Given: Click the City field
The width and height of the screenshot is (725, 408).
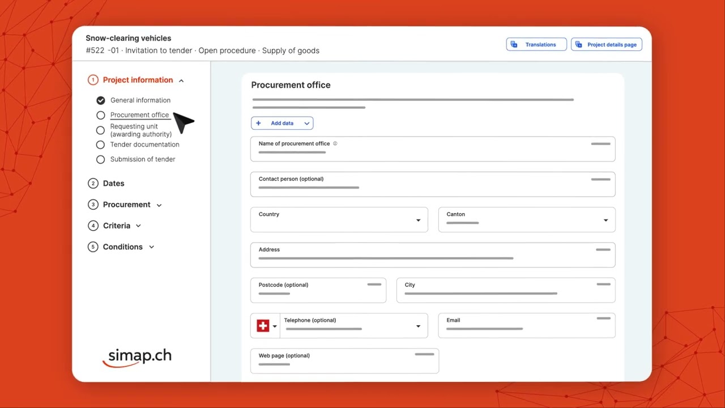Looking at the screenshot, I should coord(506,290).
